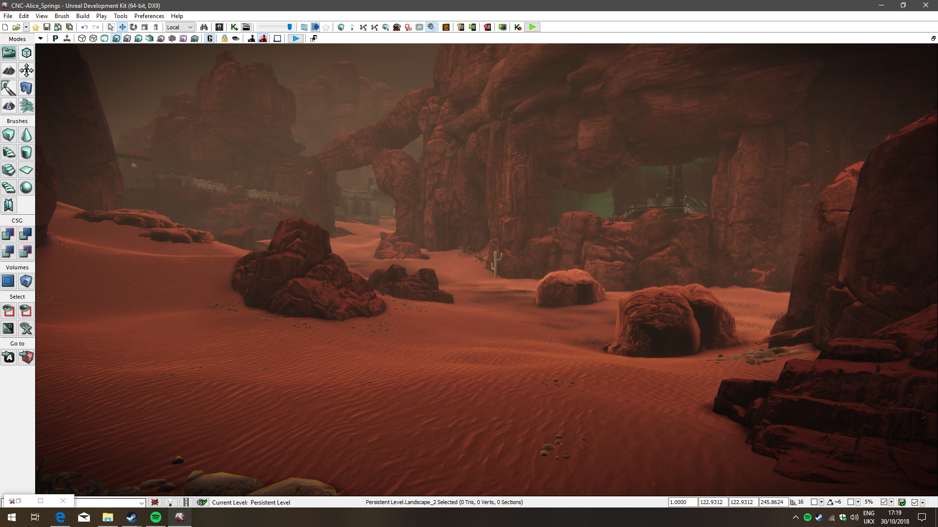
Task: Expand the Modes dropdown arrow
Action: 40,39
